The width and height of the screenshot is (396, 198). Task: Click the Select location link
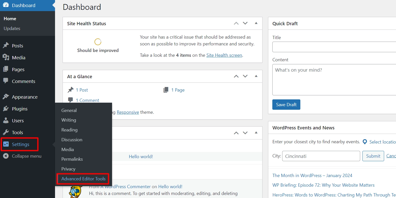(x=383, y=142)
